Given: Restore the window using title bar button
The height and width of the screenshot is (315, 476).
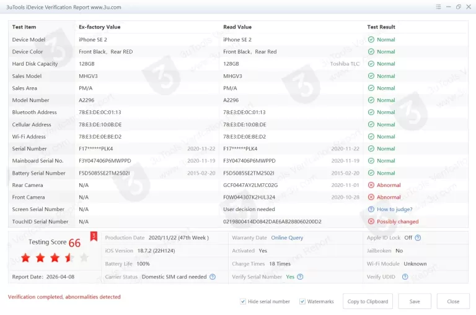Looking at the screenshot, I should click(459, 7).
